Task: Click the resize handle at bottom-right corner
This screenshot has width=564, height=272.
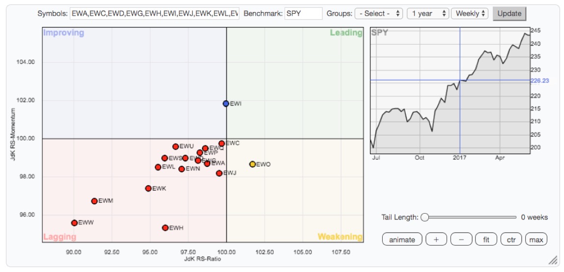Action: click(553, 260)
